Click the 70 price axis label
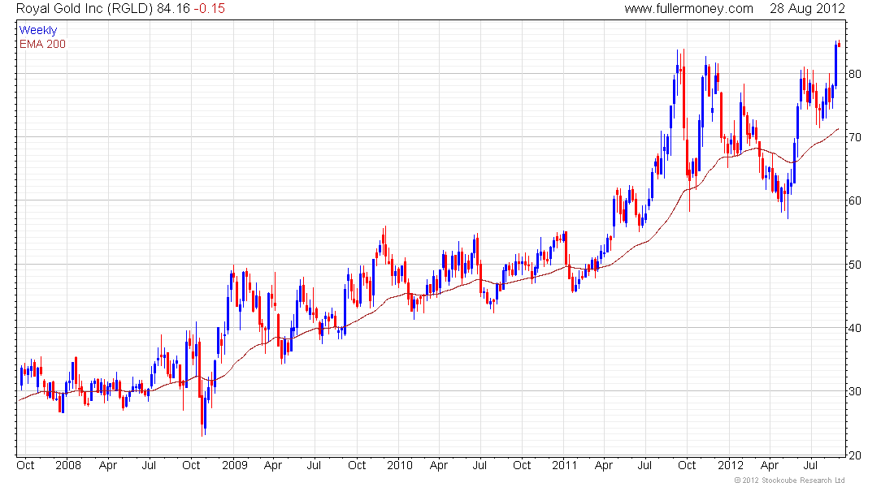This screenshot has width=894, height=487. [x=855, y=137]
